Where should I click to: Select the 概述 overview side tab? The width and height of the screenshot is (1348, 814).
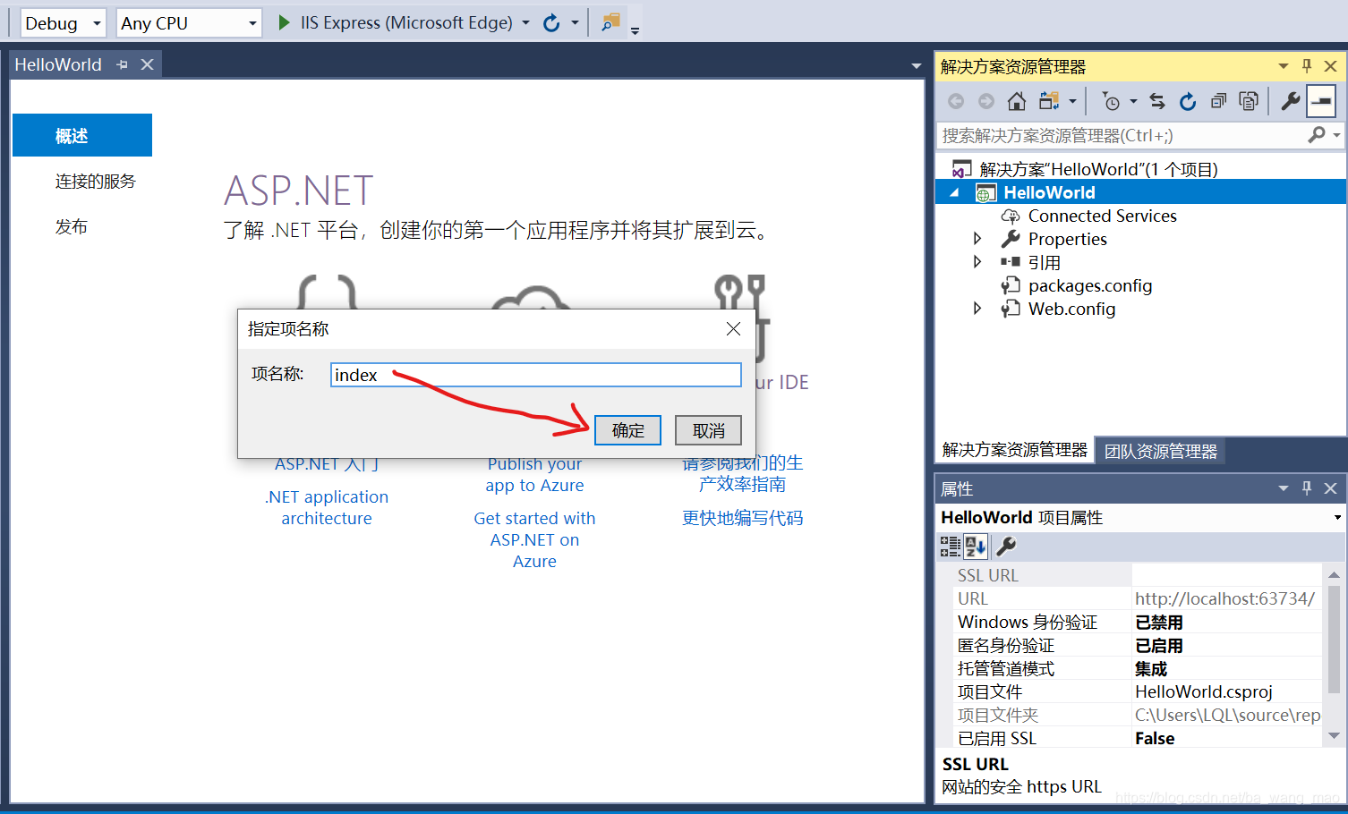(82, 135)
